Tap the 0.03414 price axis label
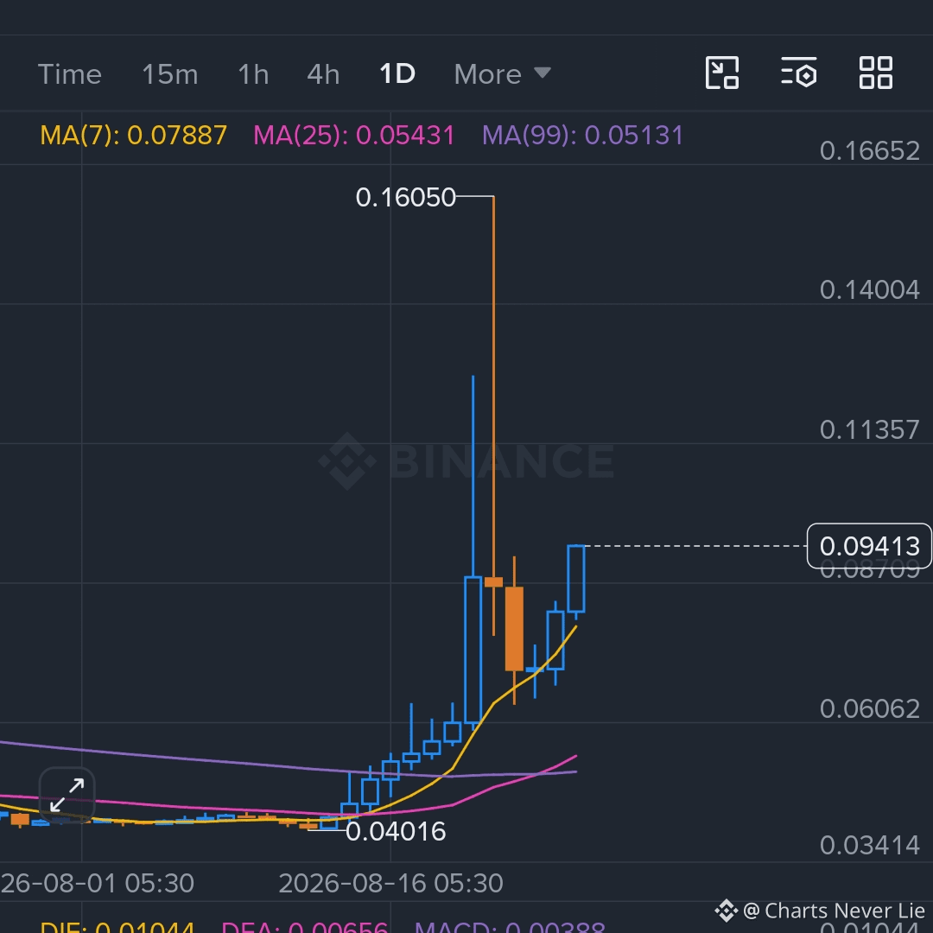Screen dimensions: 933x933 point(869,845)
